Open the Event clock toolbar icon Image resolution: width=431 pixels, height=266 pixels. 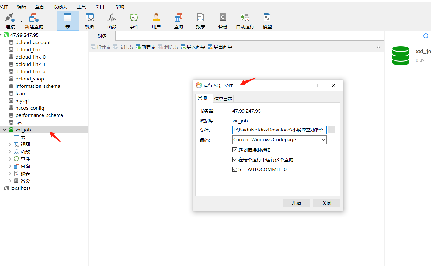click(x=134, y=21)
